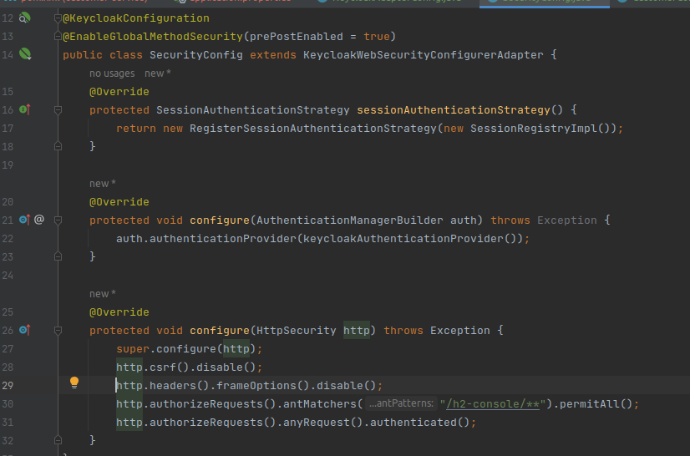Open the override gutter icon on line 21
This screenshot has height=456, width=690.
tap(25, 219)
